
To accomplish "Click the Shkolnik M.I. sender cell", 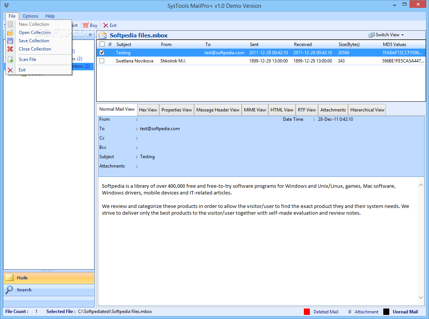I will [x=173, y=61].
